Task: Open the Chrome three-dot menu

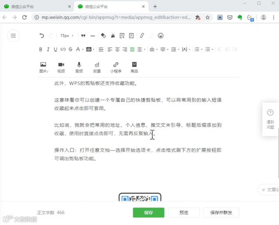Action: pos(273,17)
